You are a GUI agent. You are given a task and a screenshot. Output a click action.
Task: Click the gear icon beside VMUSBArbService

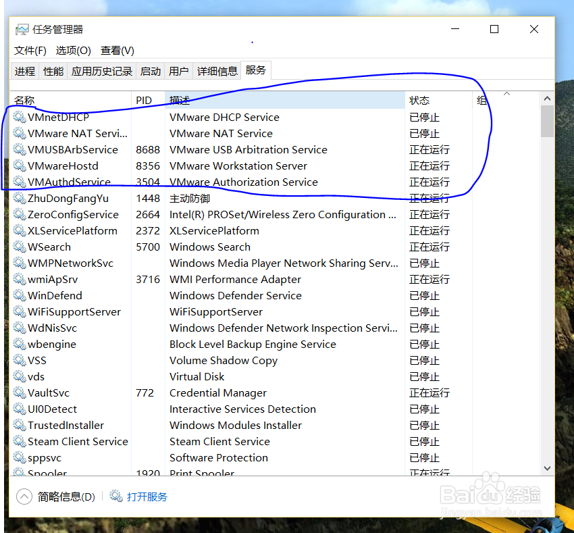20,149
